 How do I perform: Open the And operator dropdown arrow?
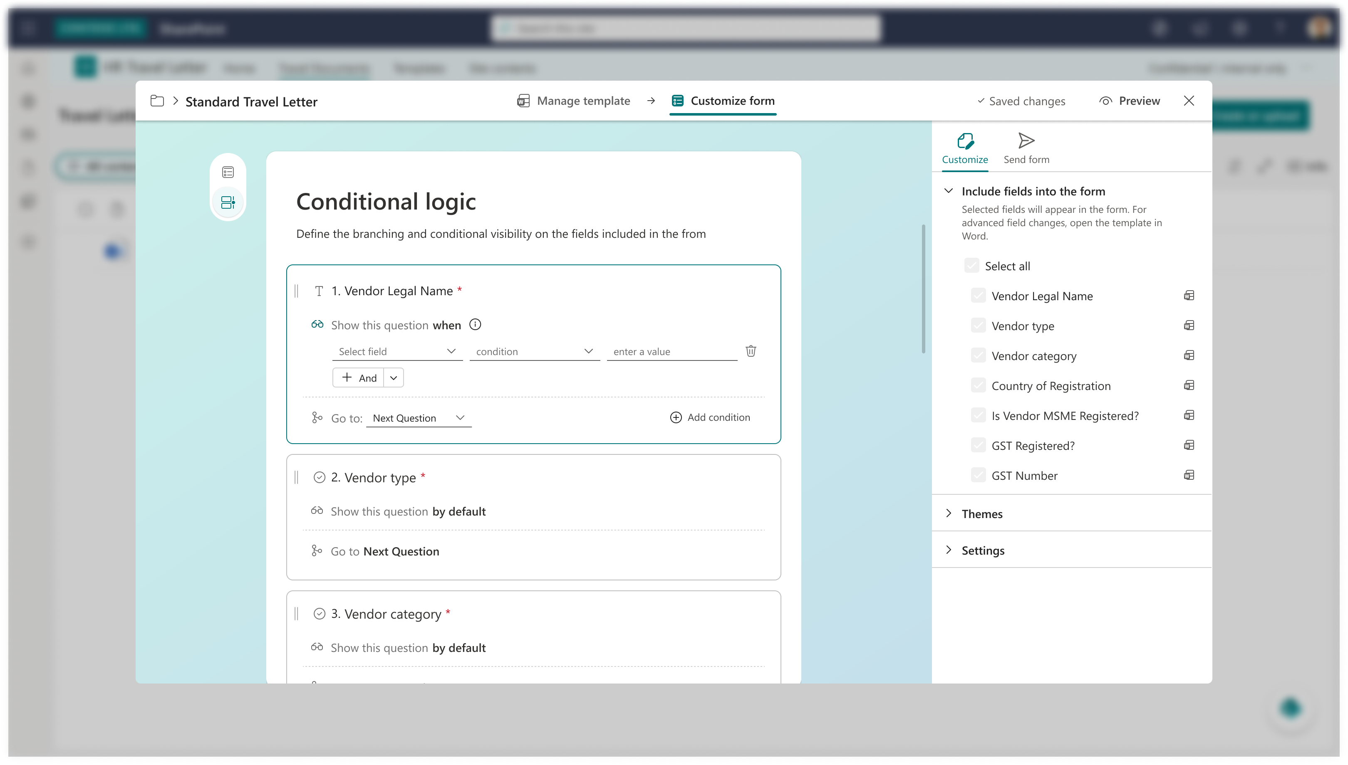393,378
